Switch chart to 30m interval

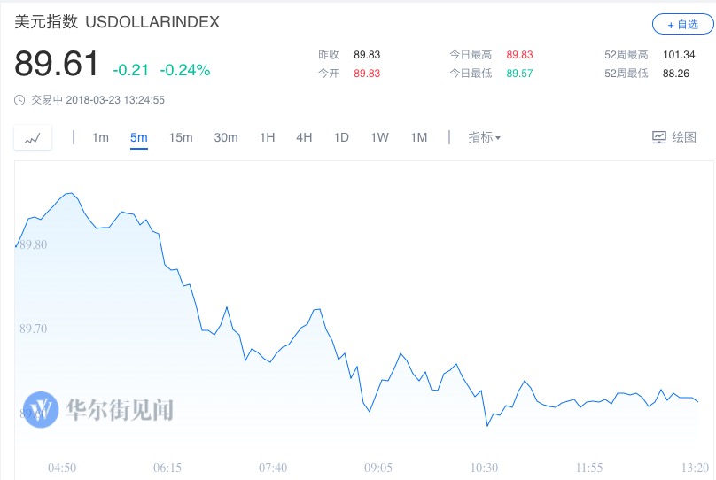point(226,137)
